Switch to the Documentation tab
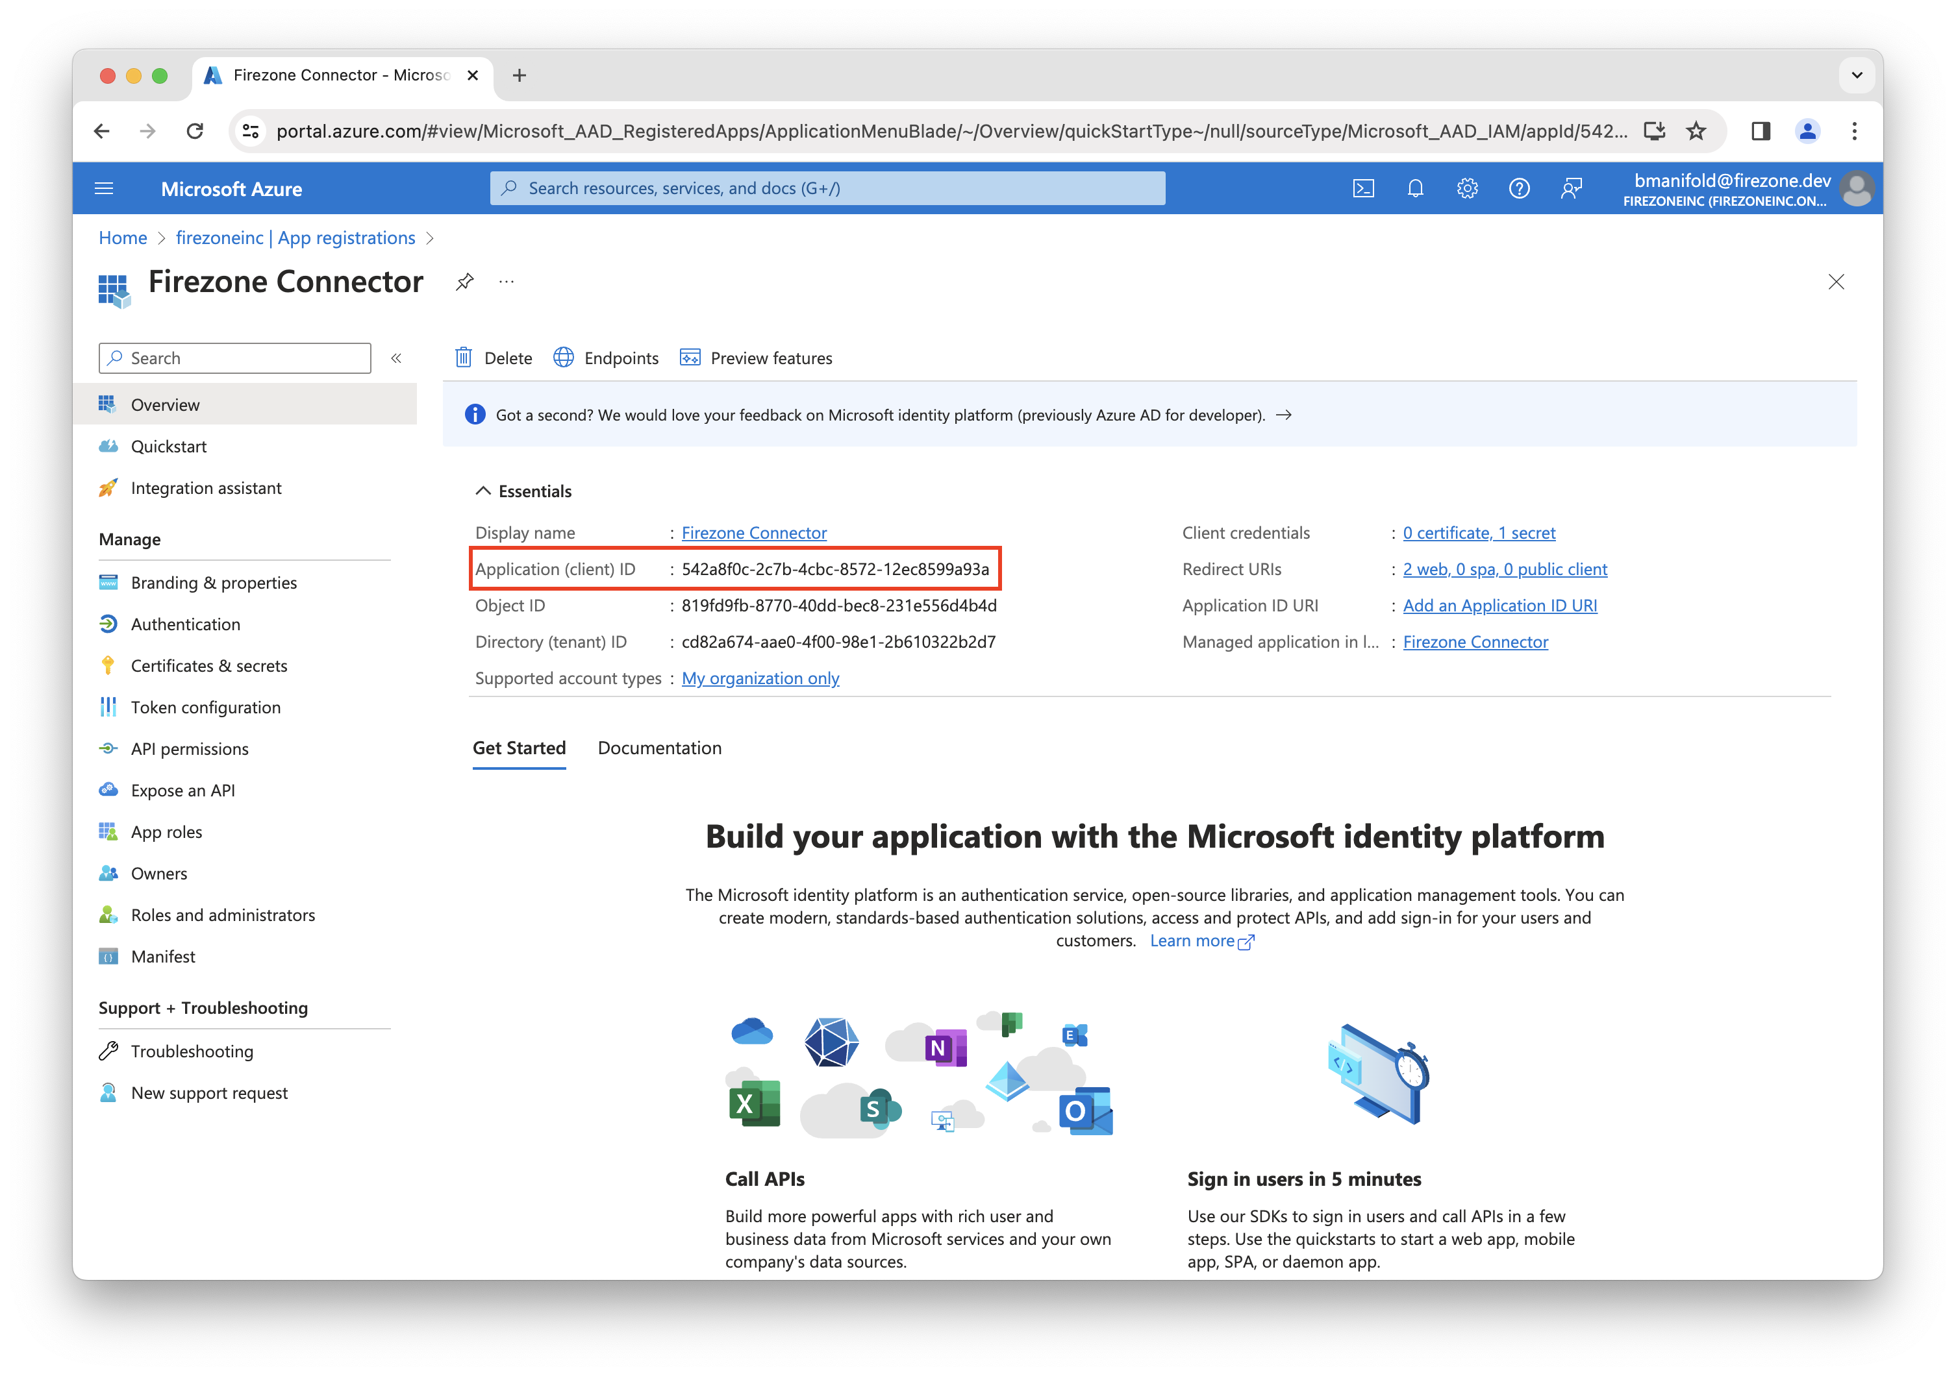 click(659, 748)
